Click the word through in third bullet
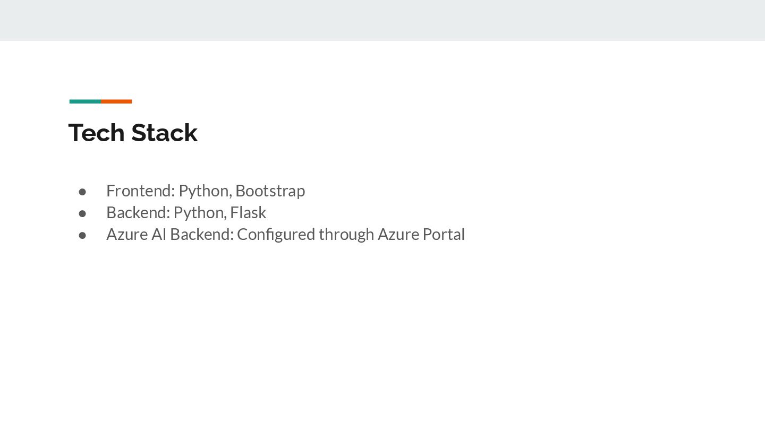Image resolution: width=765 pixels, height=430 pixels. pos(346,235)
